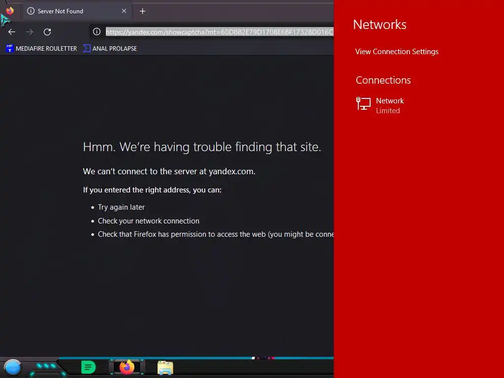
Task: Click "If you entered the right address" text
Action: pyautogui.click(x=153, y=190)
